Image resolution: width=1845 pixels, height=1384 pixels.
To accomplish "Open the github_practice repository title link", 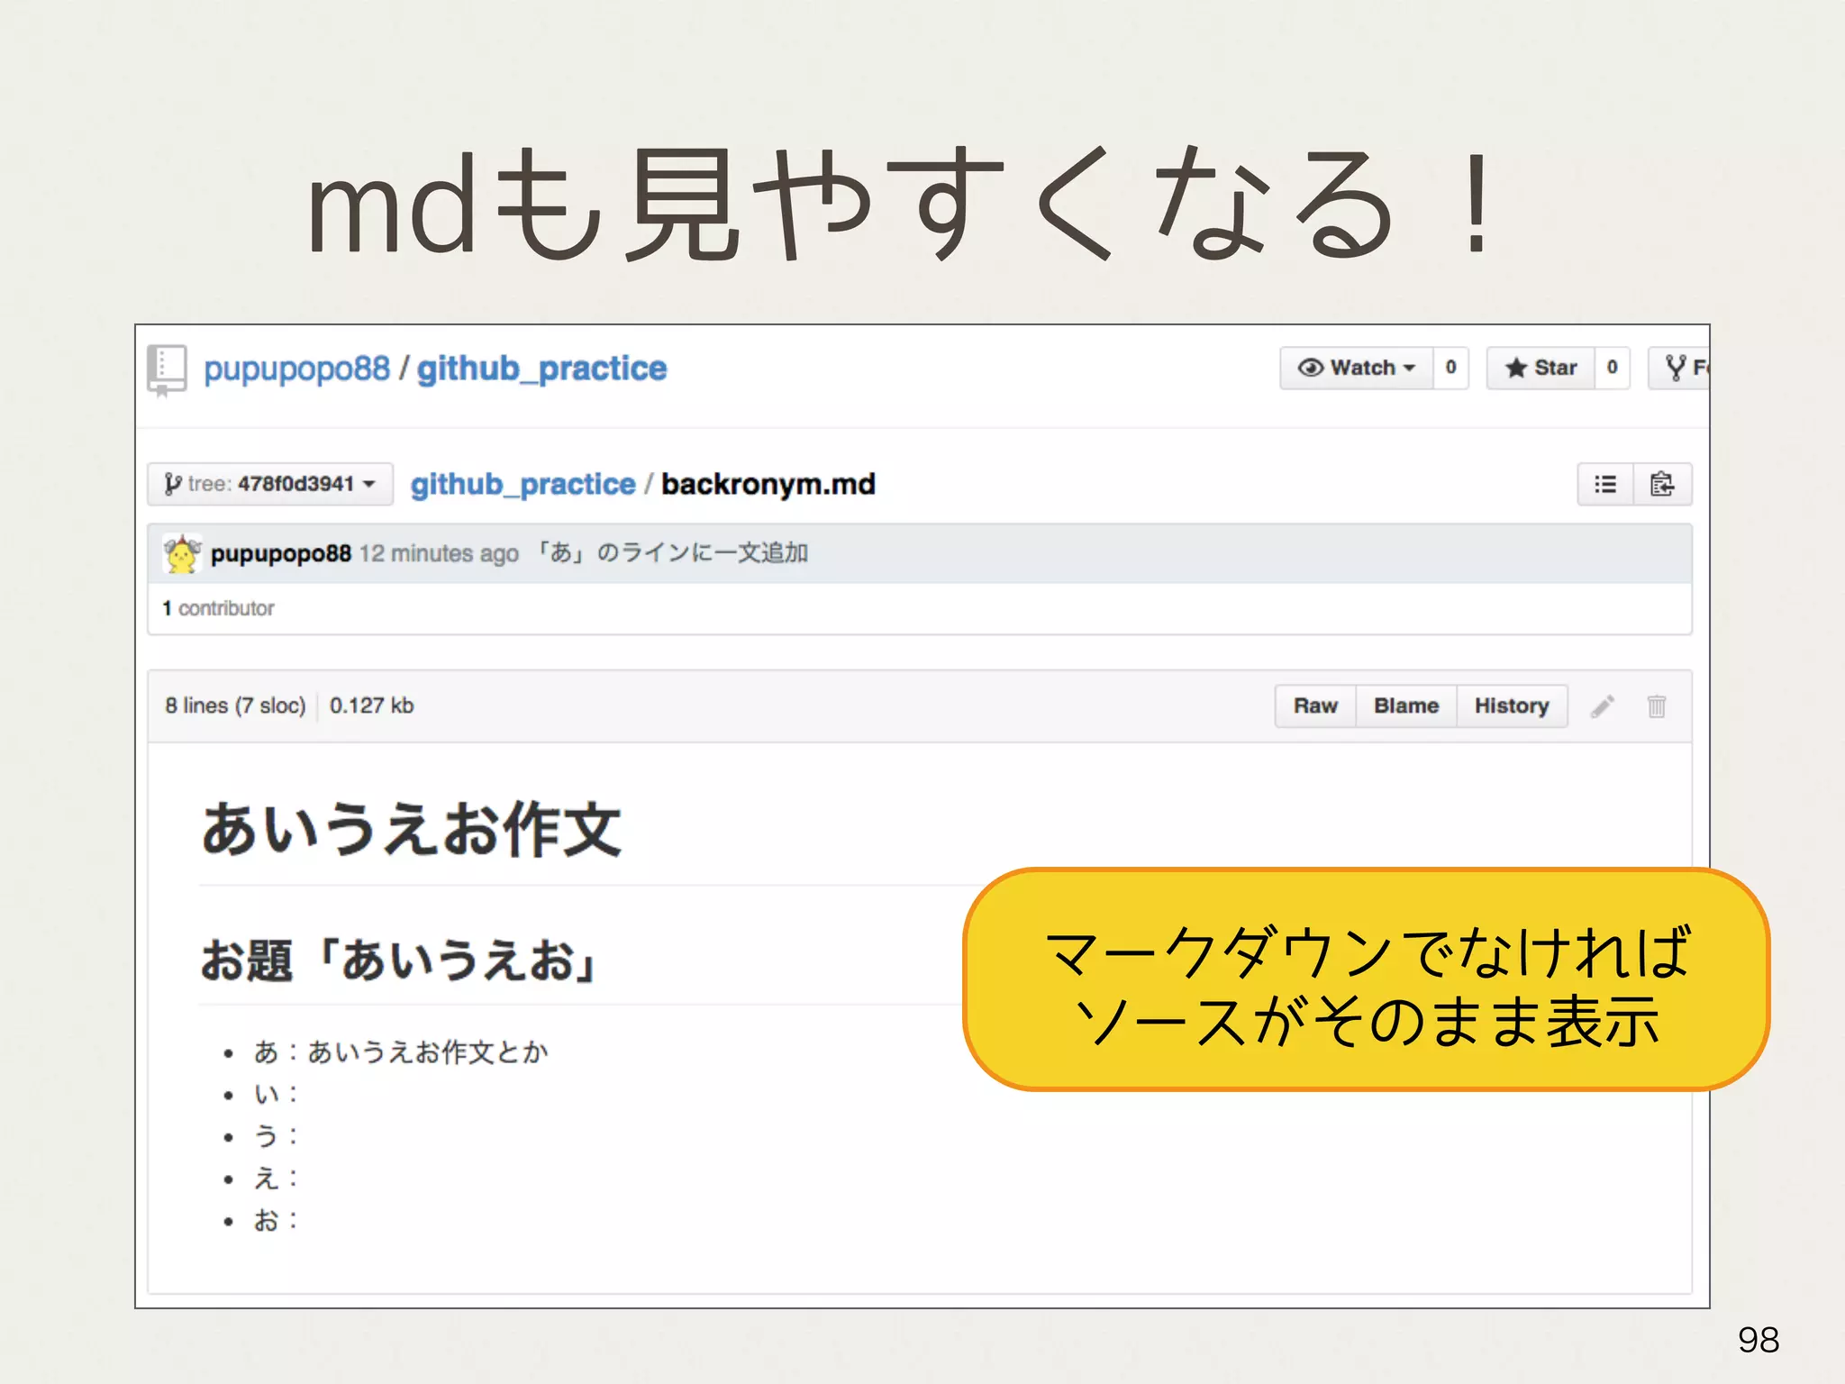I will click(x=541, y=369).
